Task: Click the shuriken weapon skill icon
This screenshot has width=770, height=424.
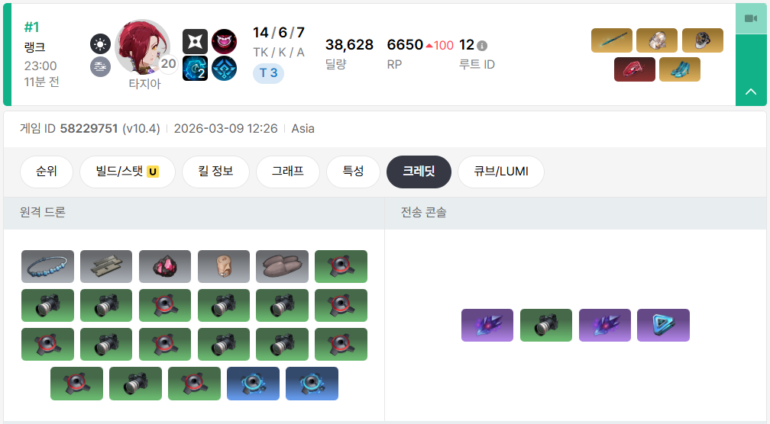Action: point(195,41)
